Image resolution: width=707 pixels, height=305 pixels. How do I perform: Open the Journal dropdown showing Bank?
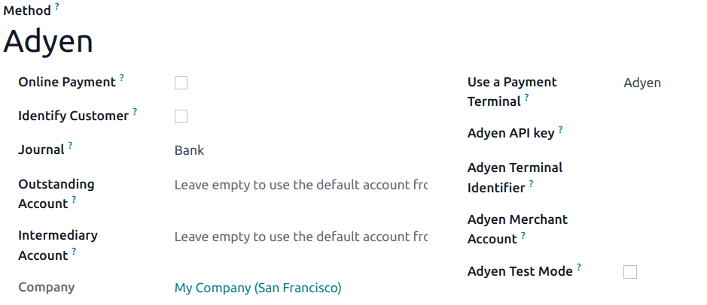coord(300,150)
